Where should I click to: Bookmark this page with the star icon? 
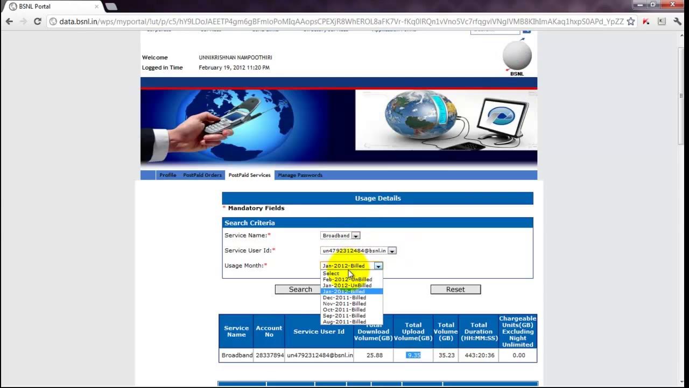pyautogui.click(x=631, y=22)
